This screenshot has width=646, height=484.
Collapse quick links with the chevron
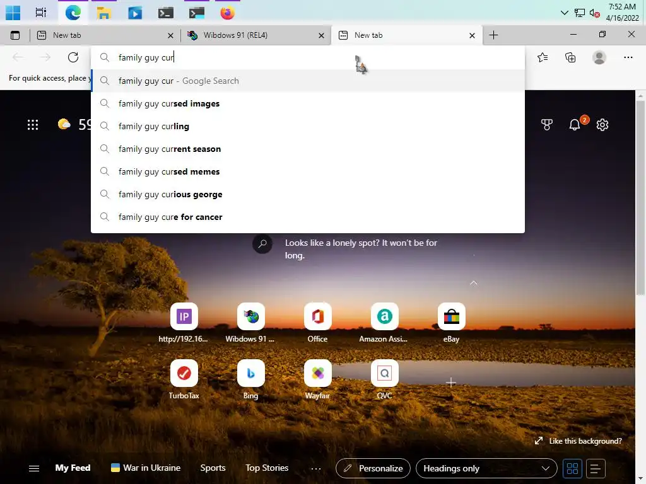tap(474, 283)
